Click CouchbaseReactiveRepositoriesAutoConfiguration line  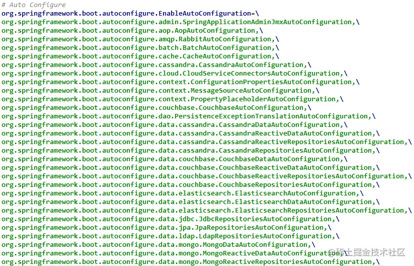click(x=207, y=176)
